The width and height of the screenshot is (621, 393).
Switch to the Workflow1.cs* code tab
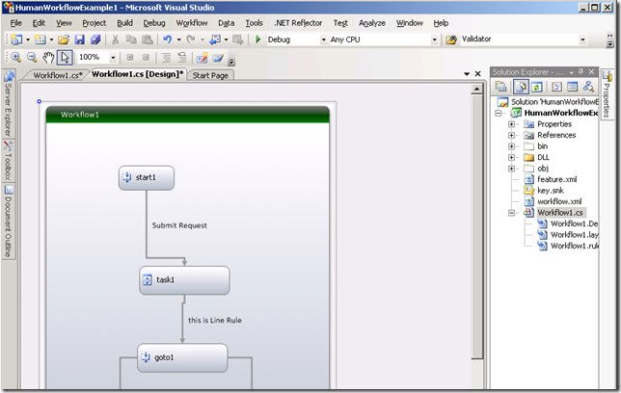pos(58,75)
